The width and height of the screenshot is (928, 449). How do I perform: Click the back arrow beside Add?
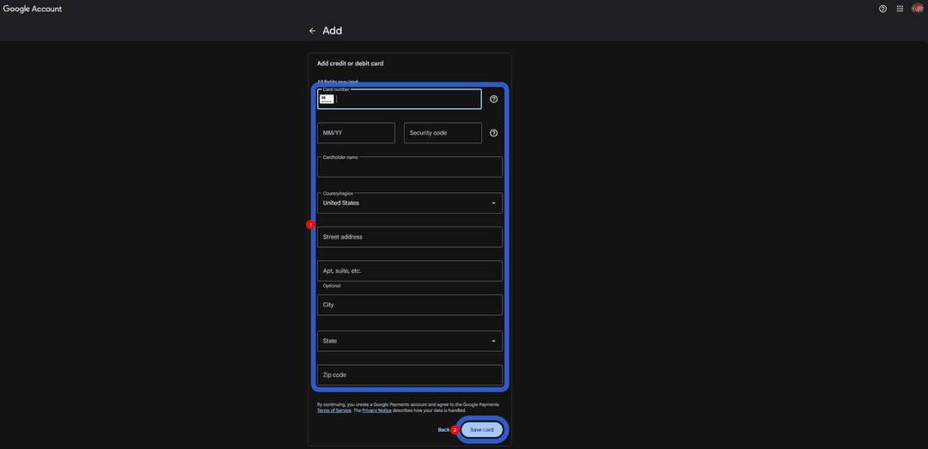click(x=313, y=31)
